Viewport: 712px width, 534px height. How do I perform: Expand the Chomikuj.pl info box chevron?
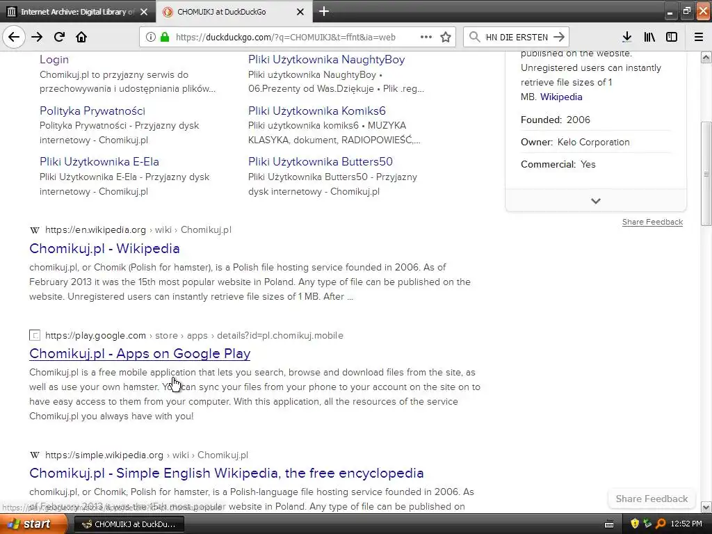[596, 201]
